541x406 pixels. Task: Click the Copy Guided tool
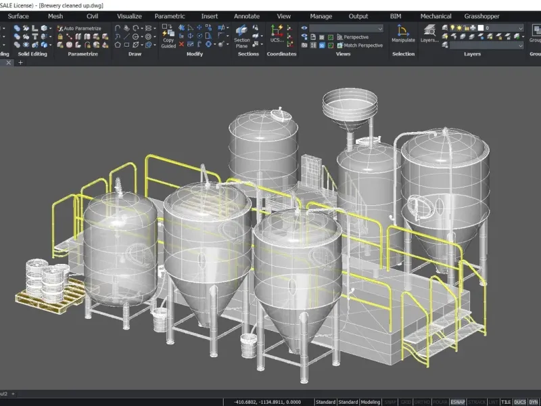(x=168, y=35)
